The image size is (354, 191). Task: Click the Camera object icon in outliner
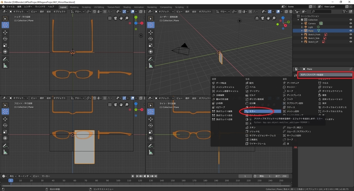click(x=306, y=24)
